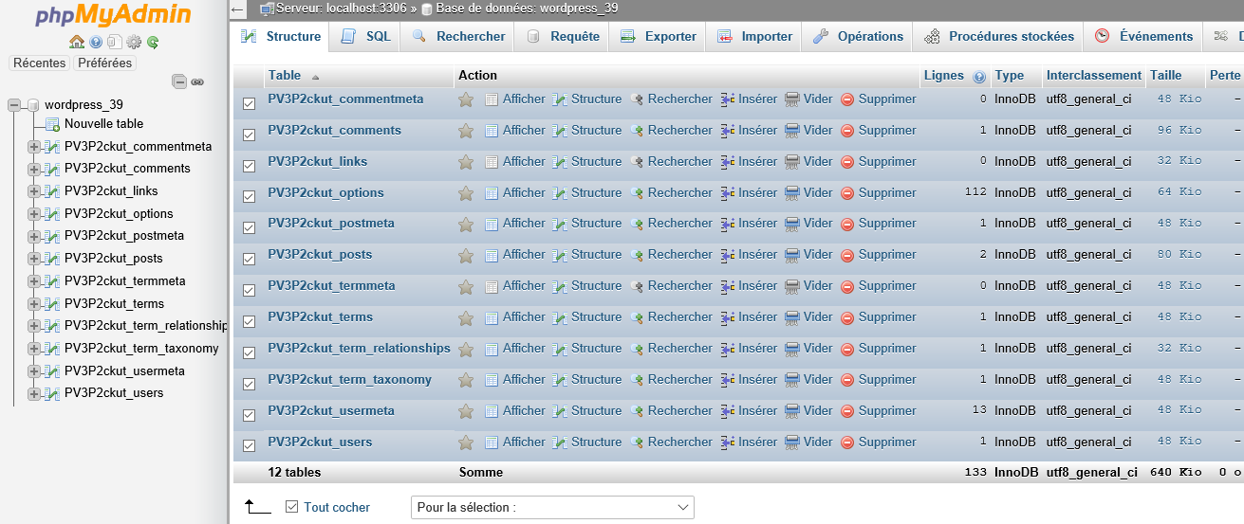1244x524 pixels.
Task: Click Nouvelle table in sidebar
Action: [103, 124]
